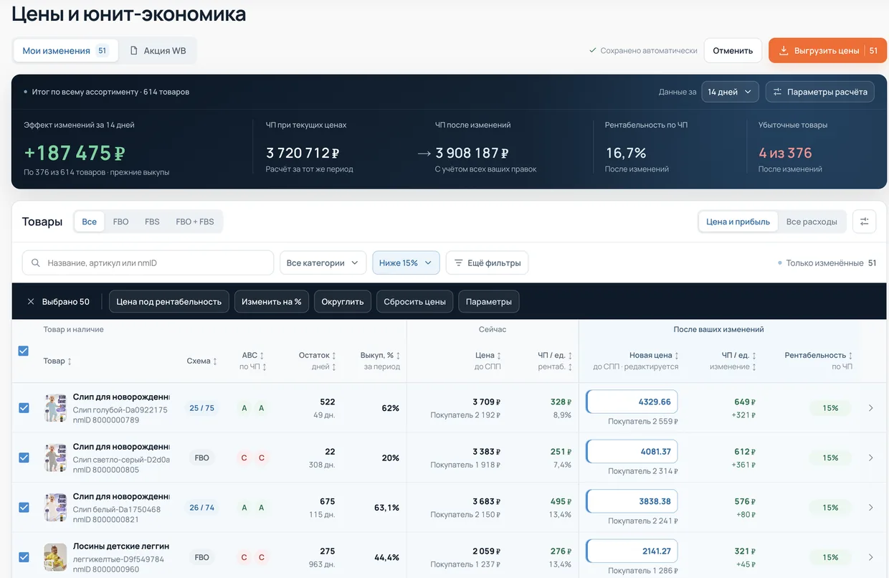Edit new price field 4329.66
The height and width of the screenshot is (578, 889).
(632, 402)
